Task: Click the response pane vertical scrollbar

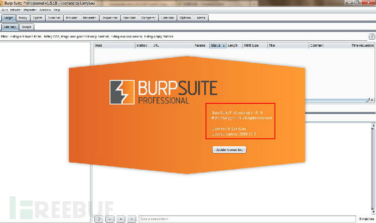Action: (x=373, y=169)
